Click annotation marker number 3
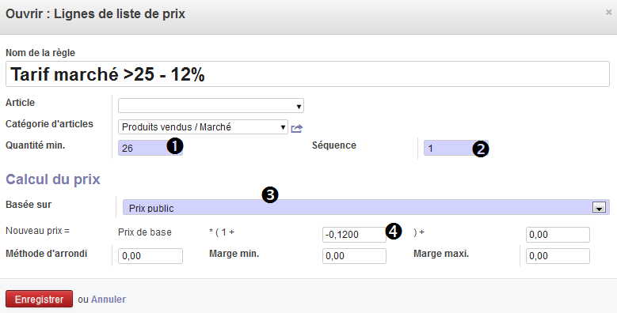 pos(270,194)
